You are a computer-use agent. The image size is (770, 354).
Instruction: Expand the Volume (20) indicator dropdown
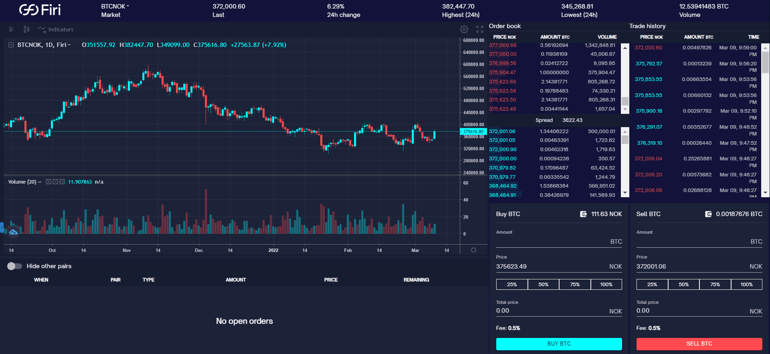click(40, 182)
